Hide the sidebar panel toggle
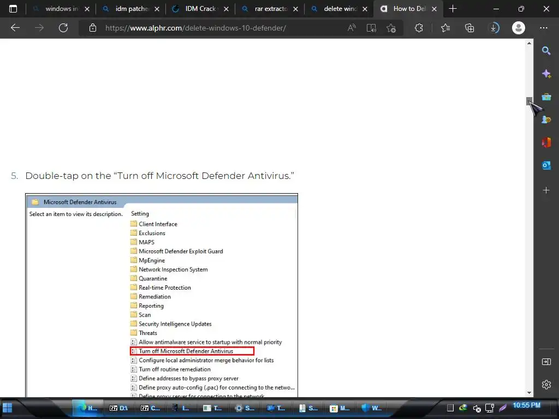The height and width of the screenshot is (419, 559). tap(546, 362)
